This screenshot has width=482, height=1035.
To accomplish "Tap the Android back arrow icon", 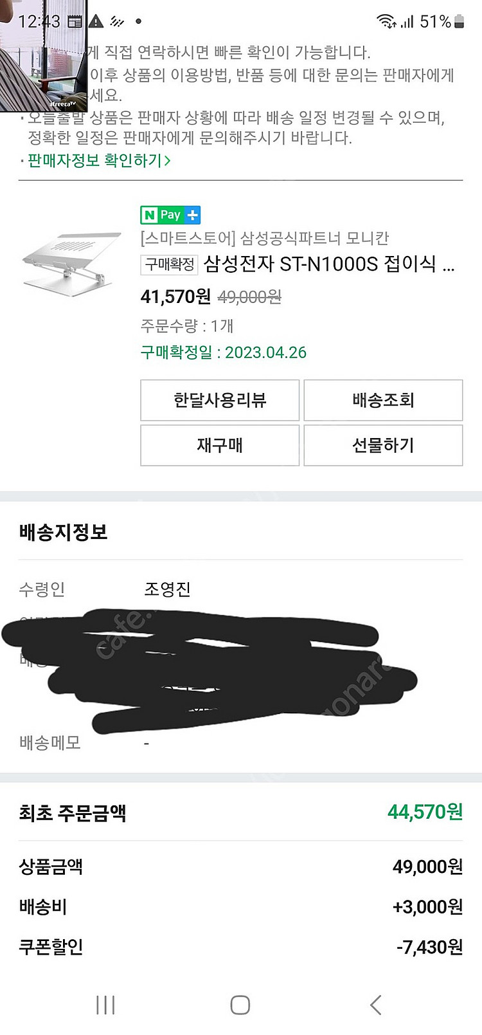I will (376, 1005).
